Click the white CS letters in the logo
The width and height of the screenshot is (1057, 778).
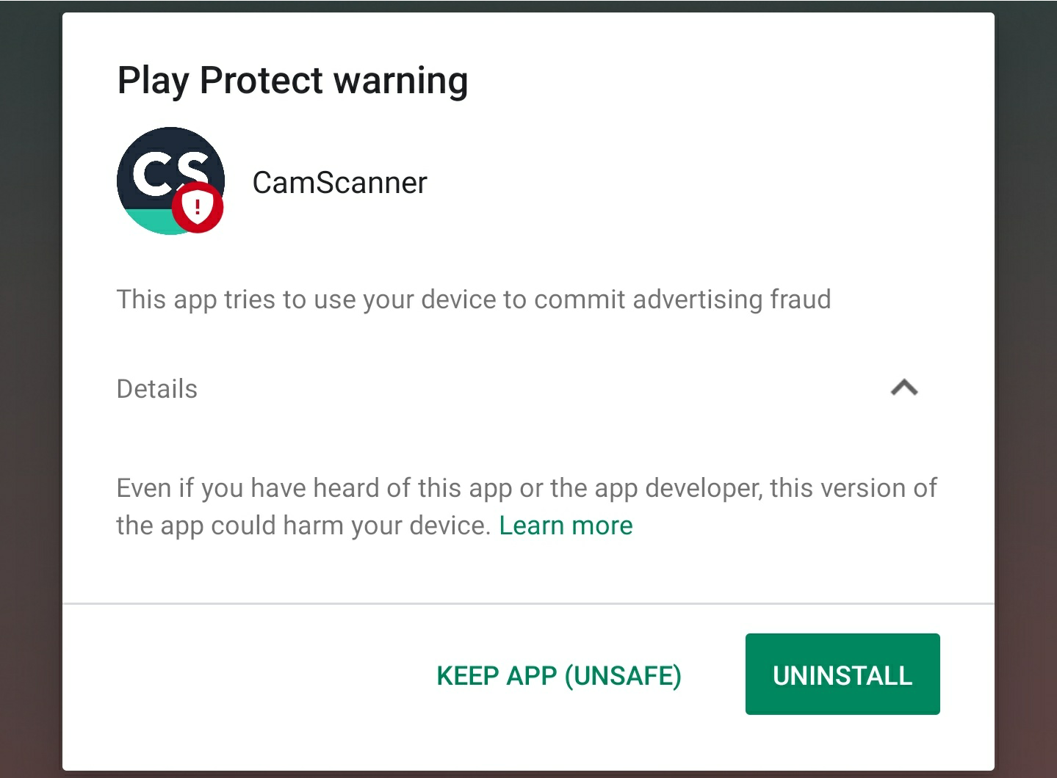pyautogui.click(x=171, y=173)
